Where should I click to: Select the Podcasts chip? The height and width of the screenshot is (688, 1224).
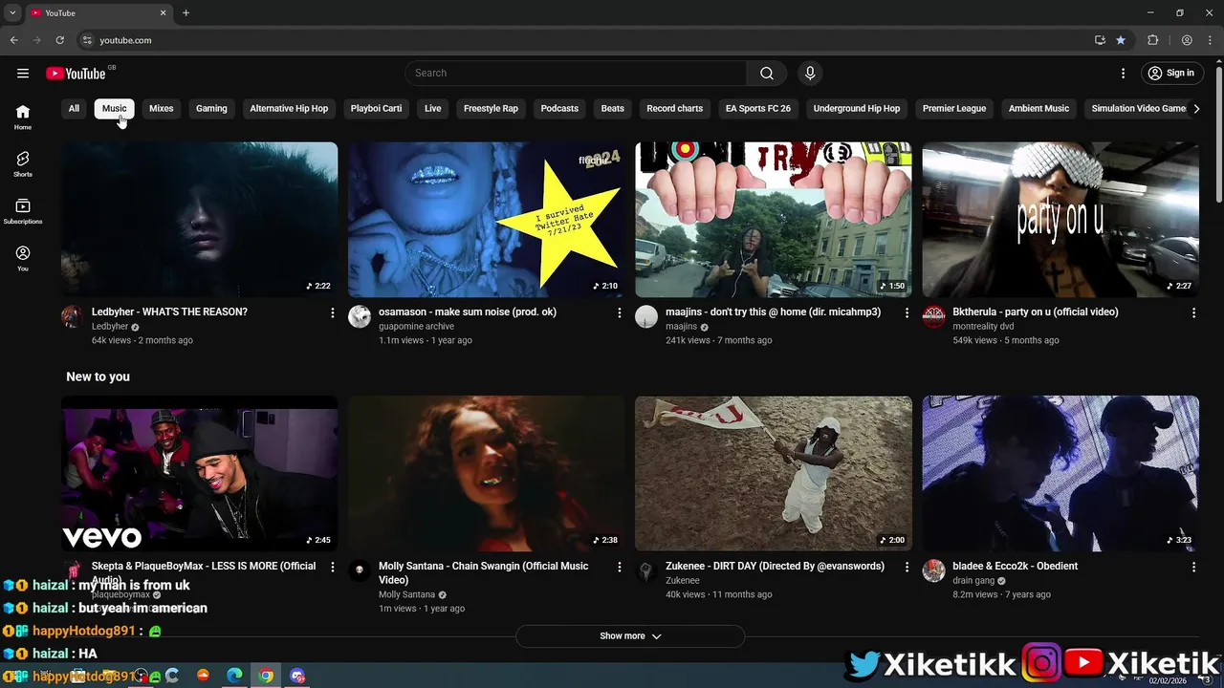click(x=559, y=109)
